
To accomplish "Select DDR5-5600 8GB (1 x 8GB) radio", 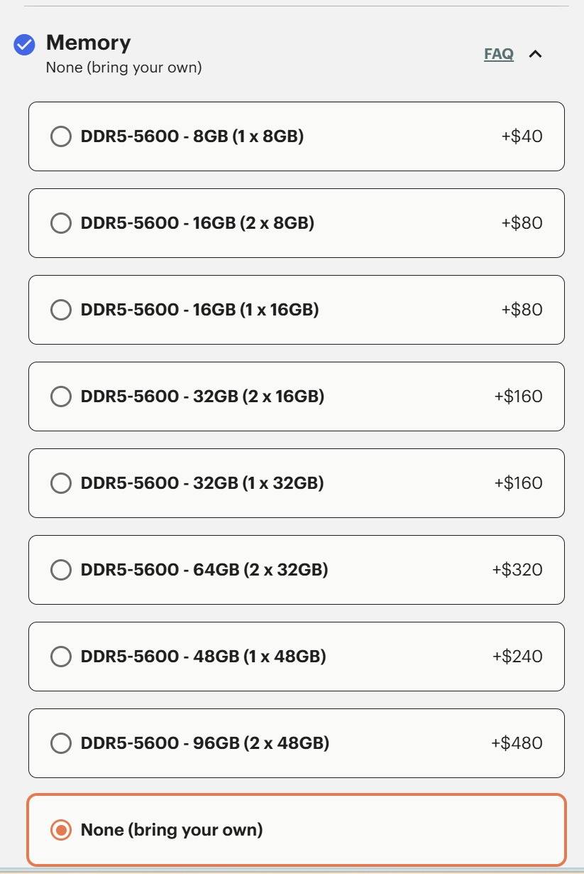I will point(61,136).
